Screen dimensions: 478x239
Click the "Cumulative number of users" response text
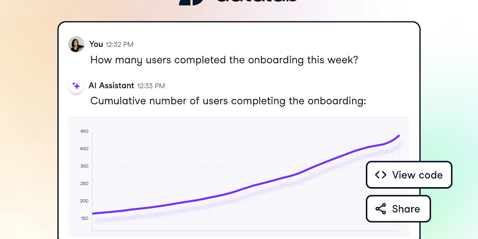[228, 101]
